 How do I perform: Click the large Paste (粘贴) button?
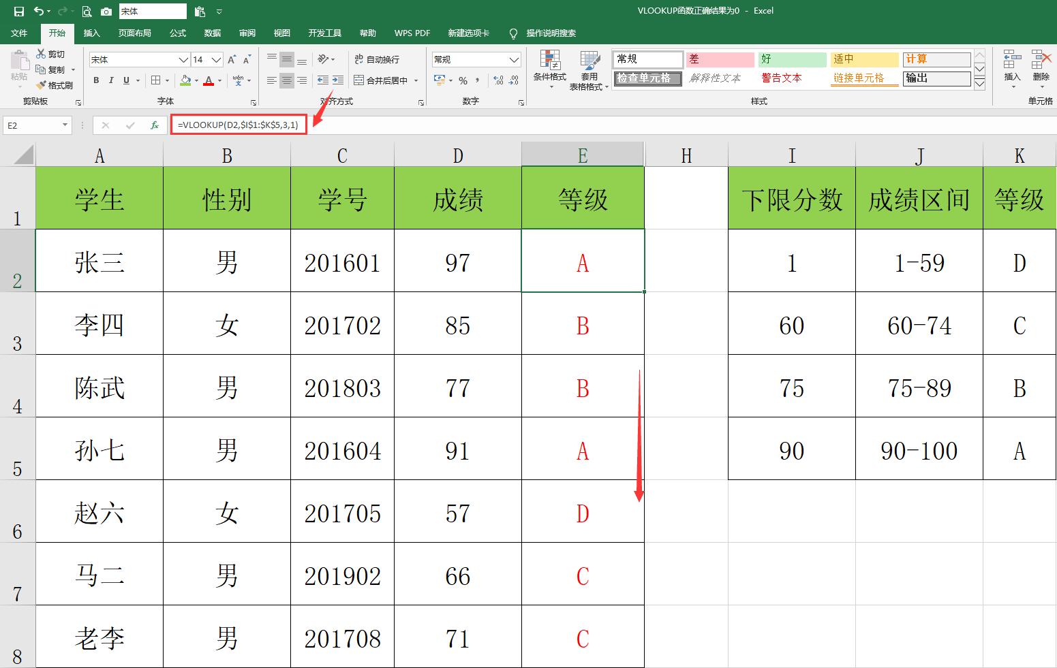click(x=19, y=69)
